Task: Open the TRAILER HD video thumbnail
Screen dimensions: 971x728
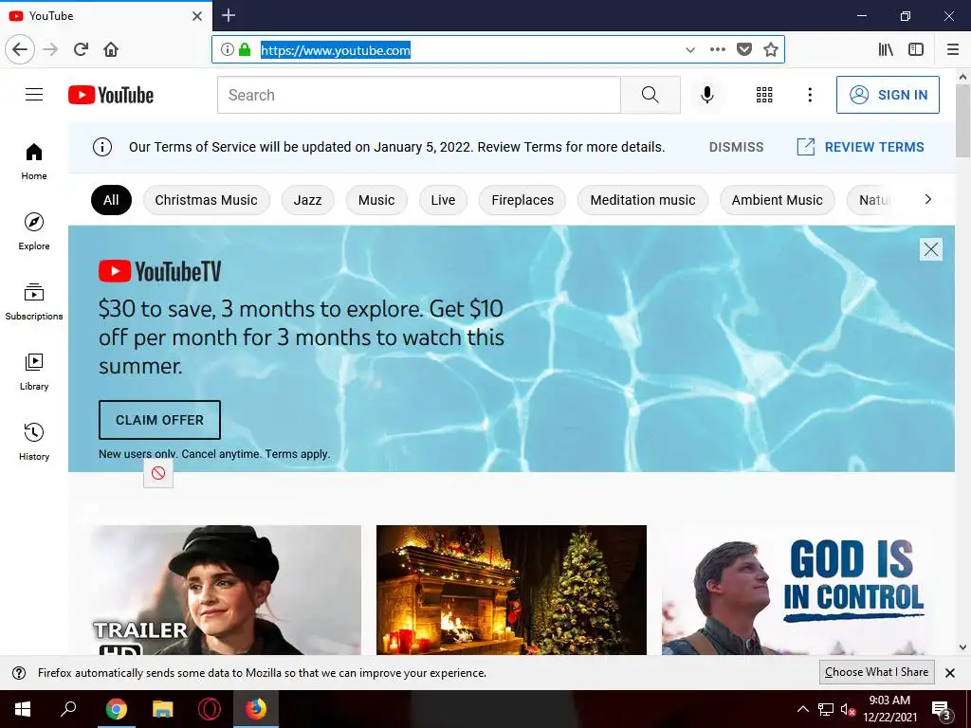Action: point(226,590)
